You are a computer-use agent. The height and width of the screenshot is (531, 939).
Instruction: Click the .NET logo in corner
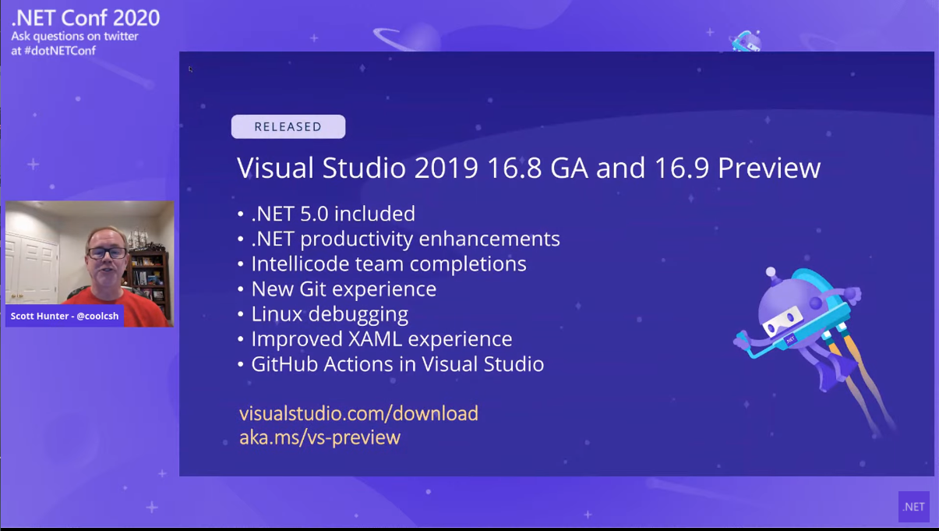click(913, 507)
